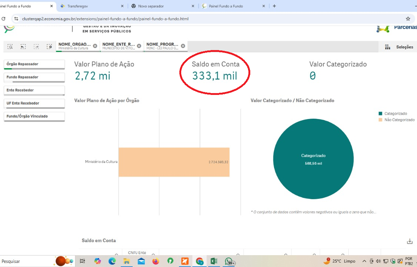The width and height of the screenshot is (417, 267).
Task: Remove the NOME_PROGR program filter
Action: tap(183, 46)
